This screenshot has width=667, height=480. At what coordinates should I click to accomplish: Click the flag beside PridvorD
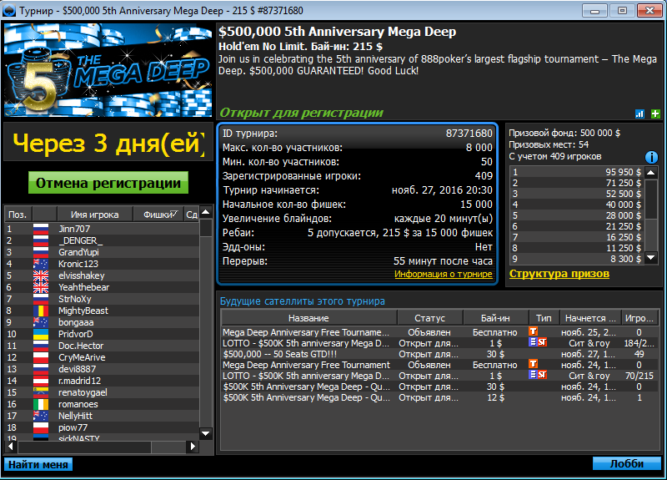[x=41, y=334]
